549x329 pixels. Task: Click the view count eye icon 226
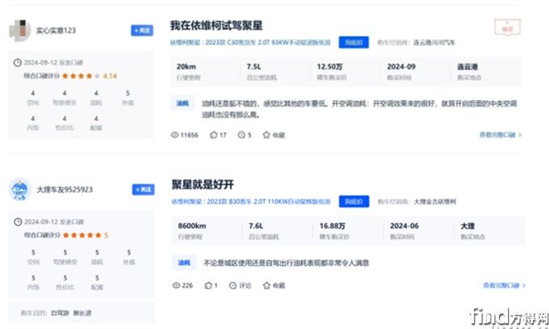pos(176,285)
